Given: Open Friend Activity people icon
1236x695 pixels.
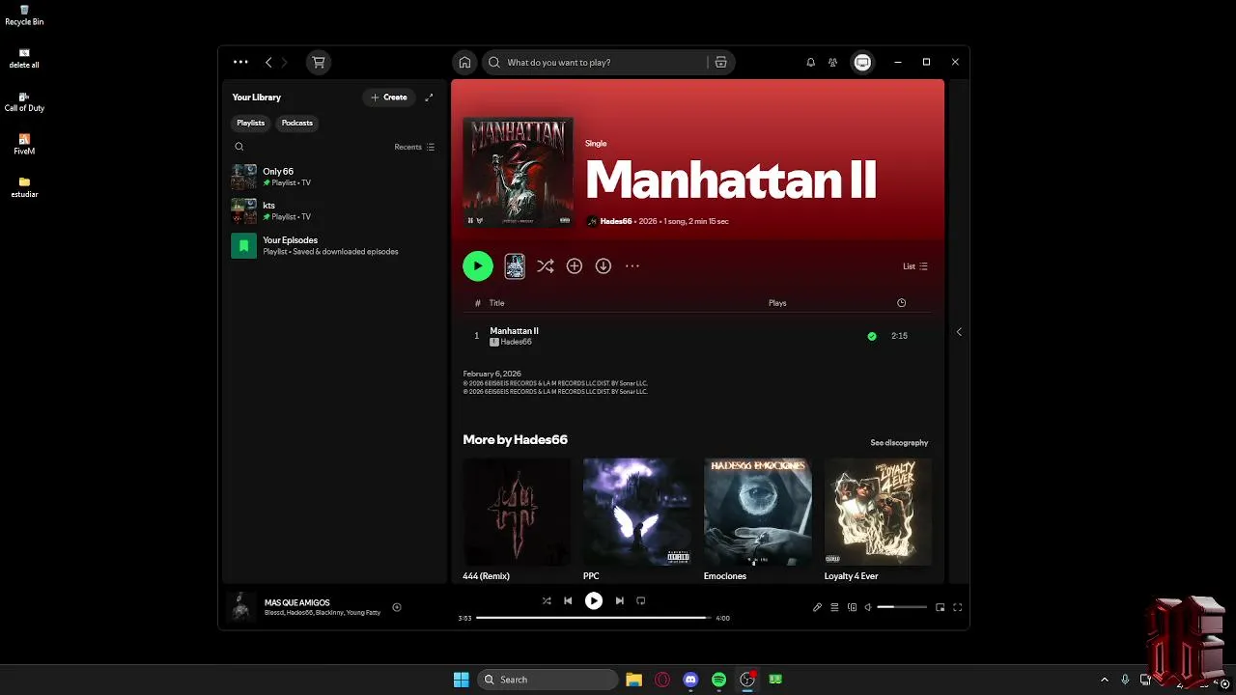Looking at the screenshot, I should pos(832,62).
